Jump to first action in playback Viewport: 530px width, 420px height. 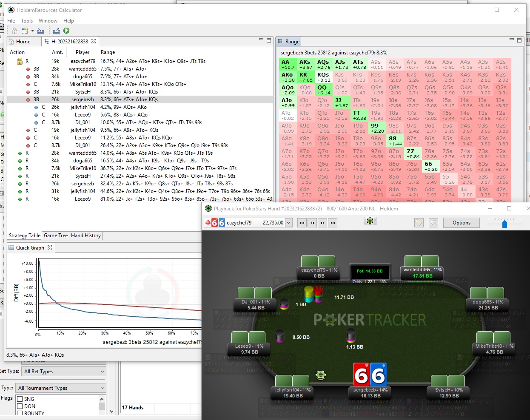pos(302,222)
